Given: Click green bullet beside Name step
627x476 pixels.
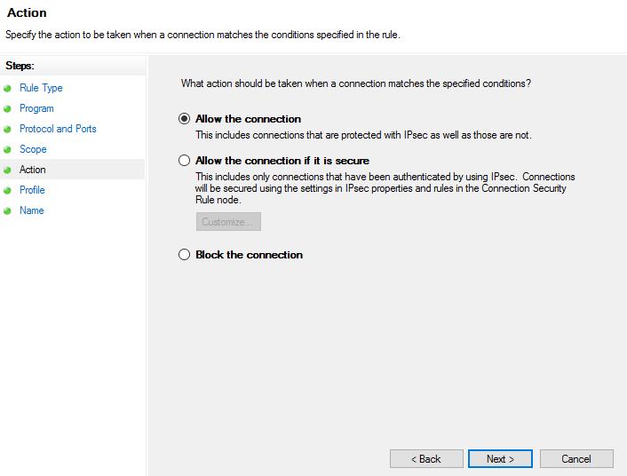Looking at the screenshot, I should click(7, 210).
